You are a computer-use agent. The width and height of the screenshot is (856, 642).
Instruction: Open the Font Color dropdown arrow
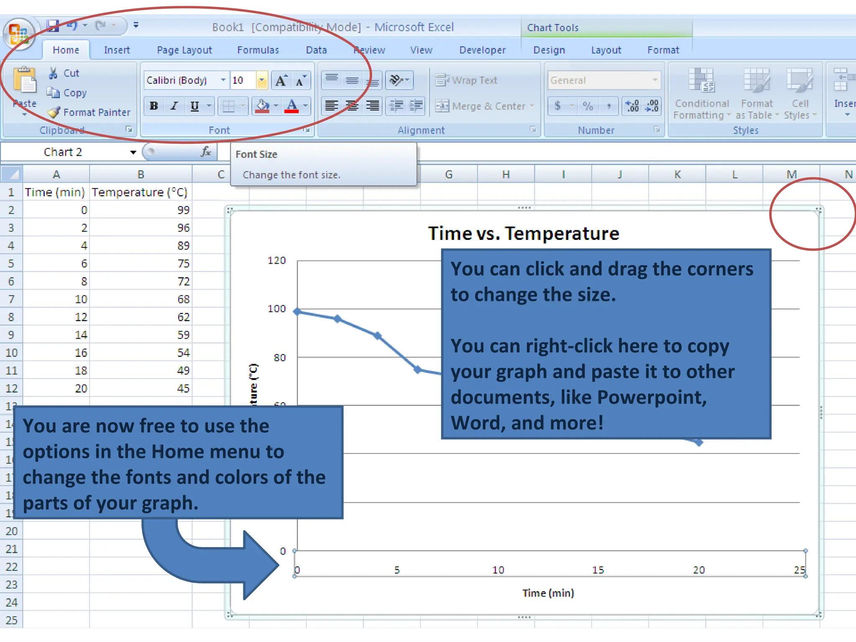[306, 106]
